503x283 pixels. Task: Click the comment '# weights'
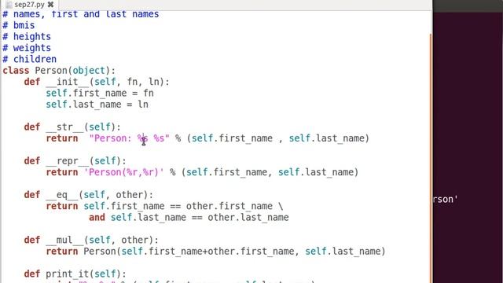pos(27,48)
